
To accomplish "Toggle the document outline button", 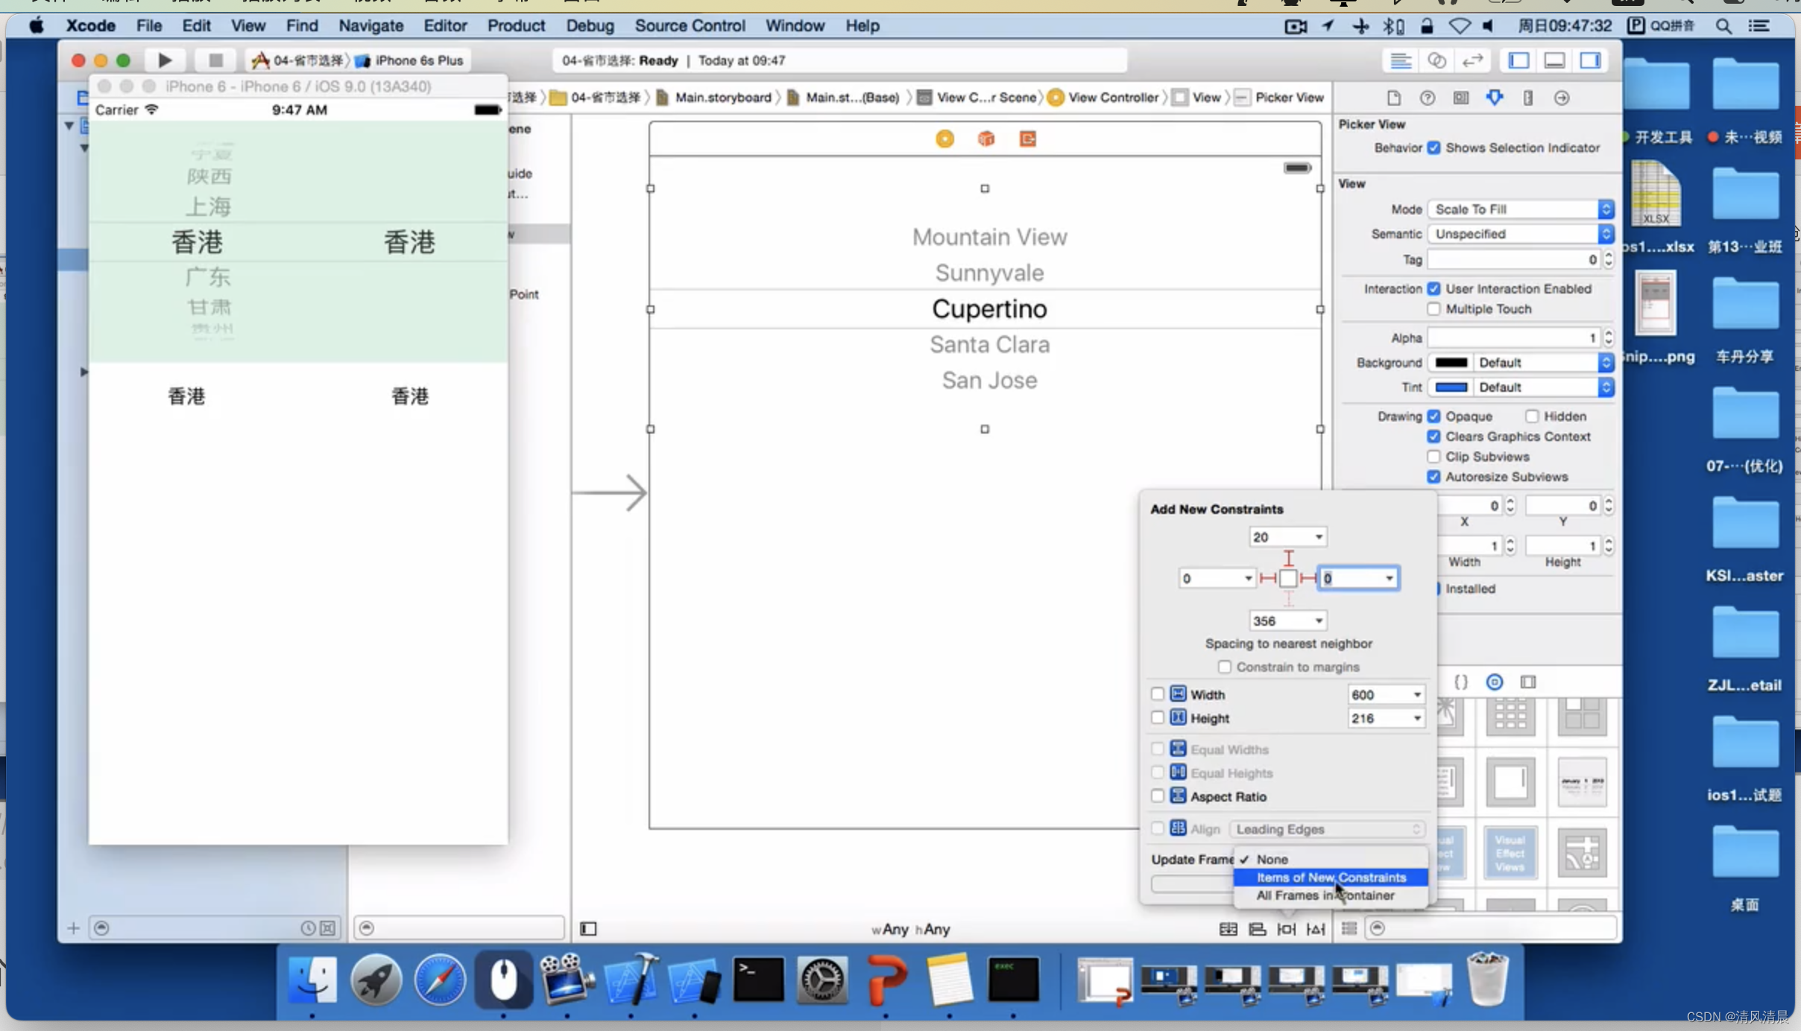I will coord(588,929).
